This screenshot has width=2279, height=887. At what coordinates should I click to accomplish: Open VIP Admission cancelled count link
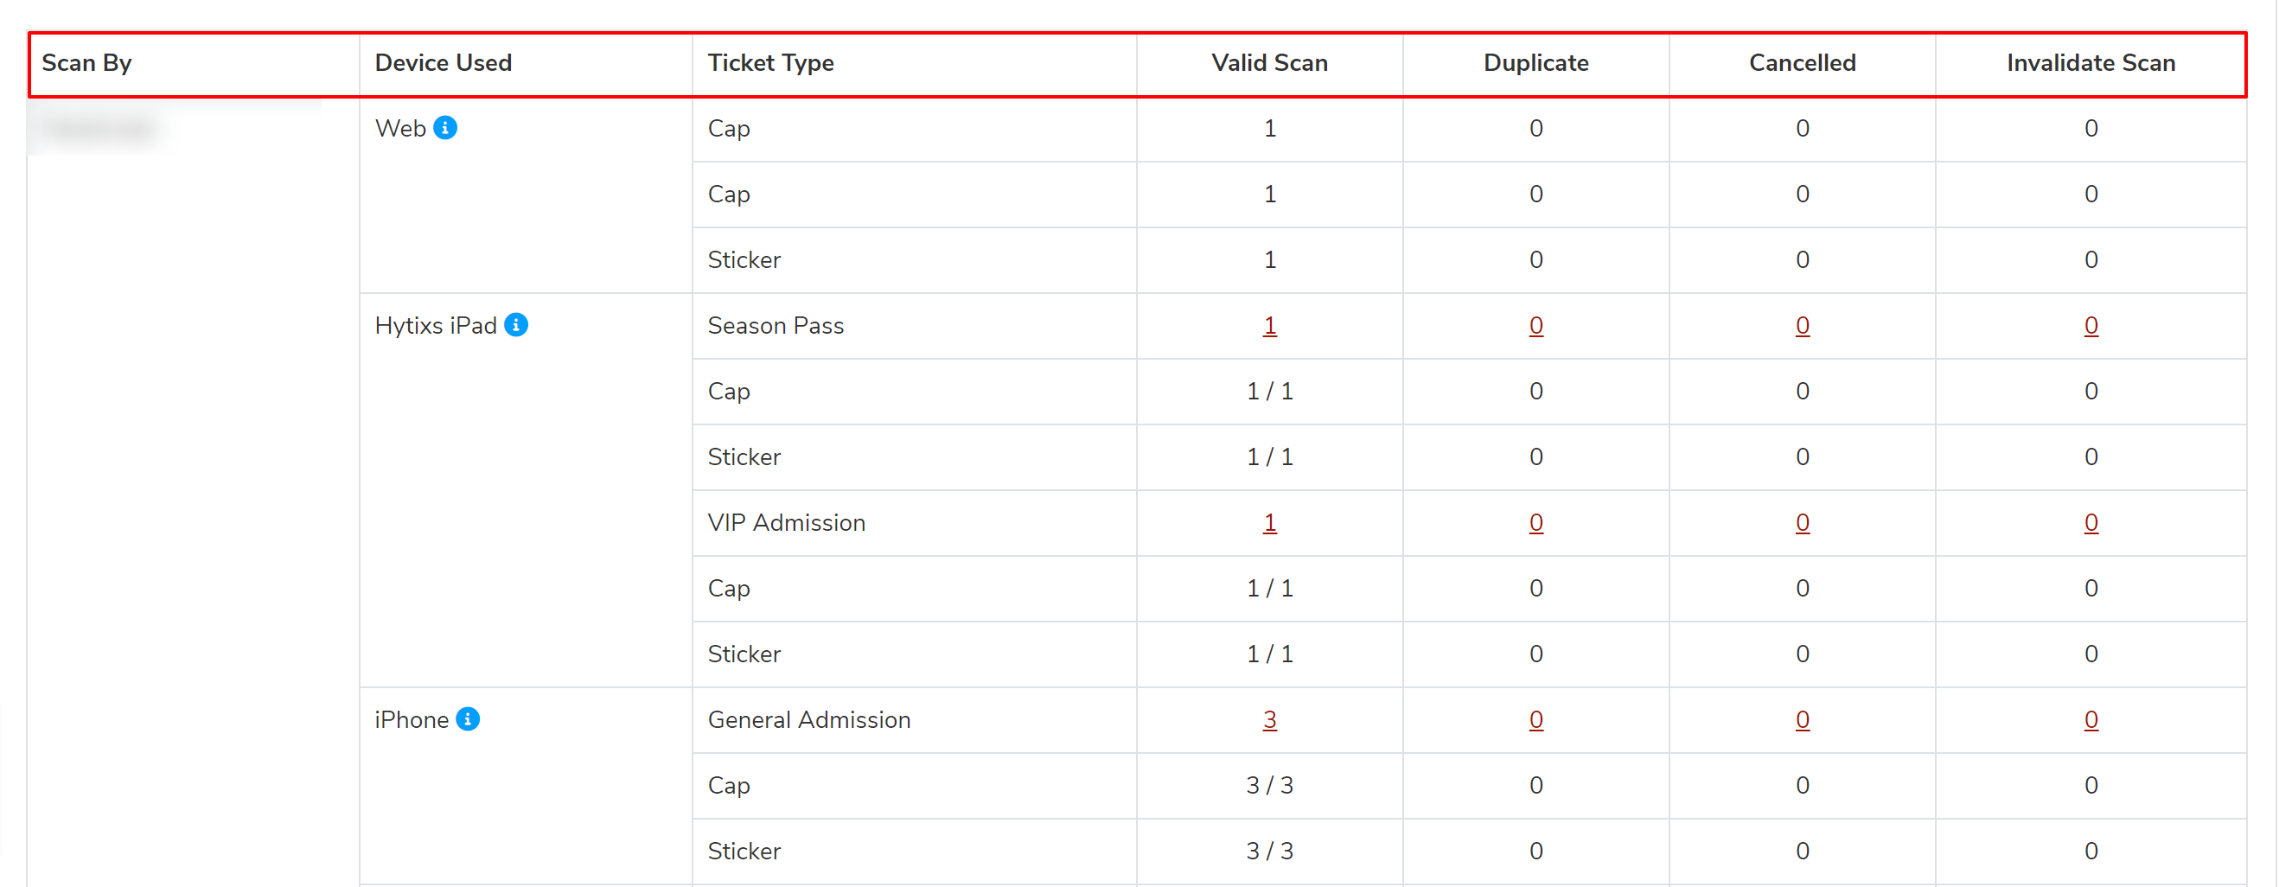(x=1802, y=523)
